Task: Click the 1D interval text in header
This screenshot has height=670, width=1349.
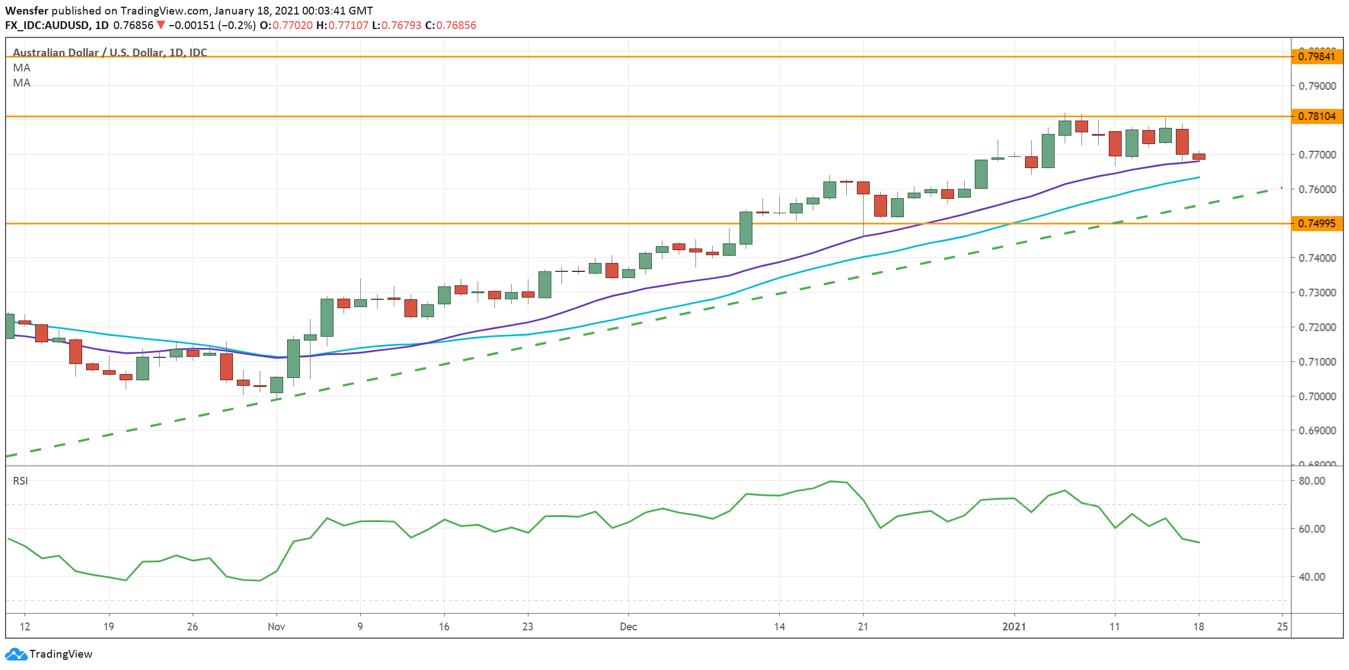Action: click(102, 25)
